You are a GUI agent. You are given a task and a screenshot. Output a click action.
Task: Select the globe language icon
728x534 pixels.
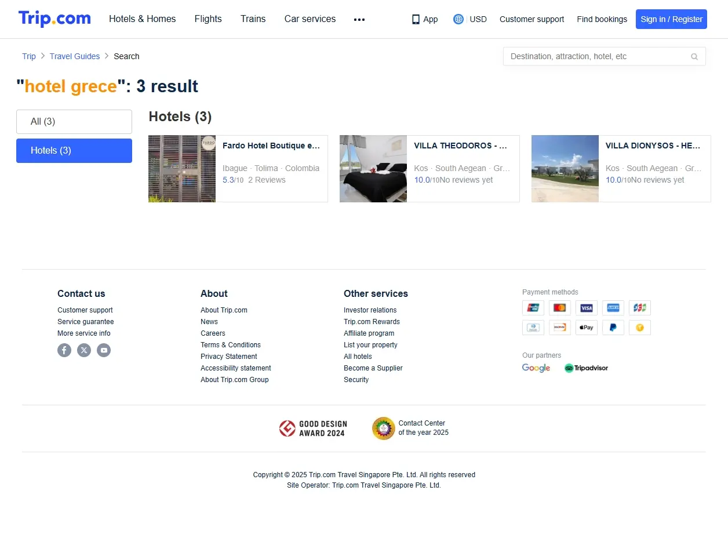tap(458, 19)
